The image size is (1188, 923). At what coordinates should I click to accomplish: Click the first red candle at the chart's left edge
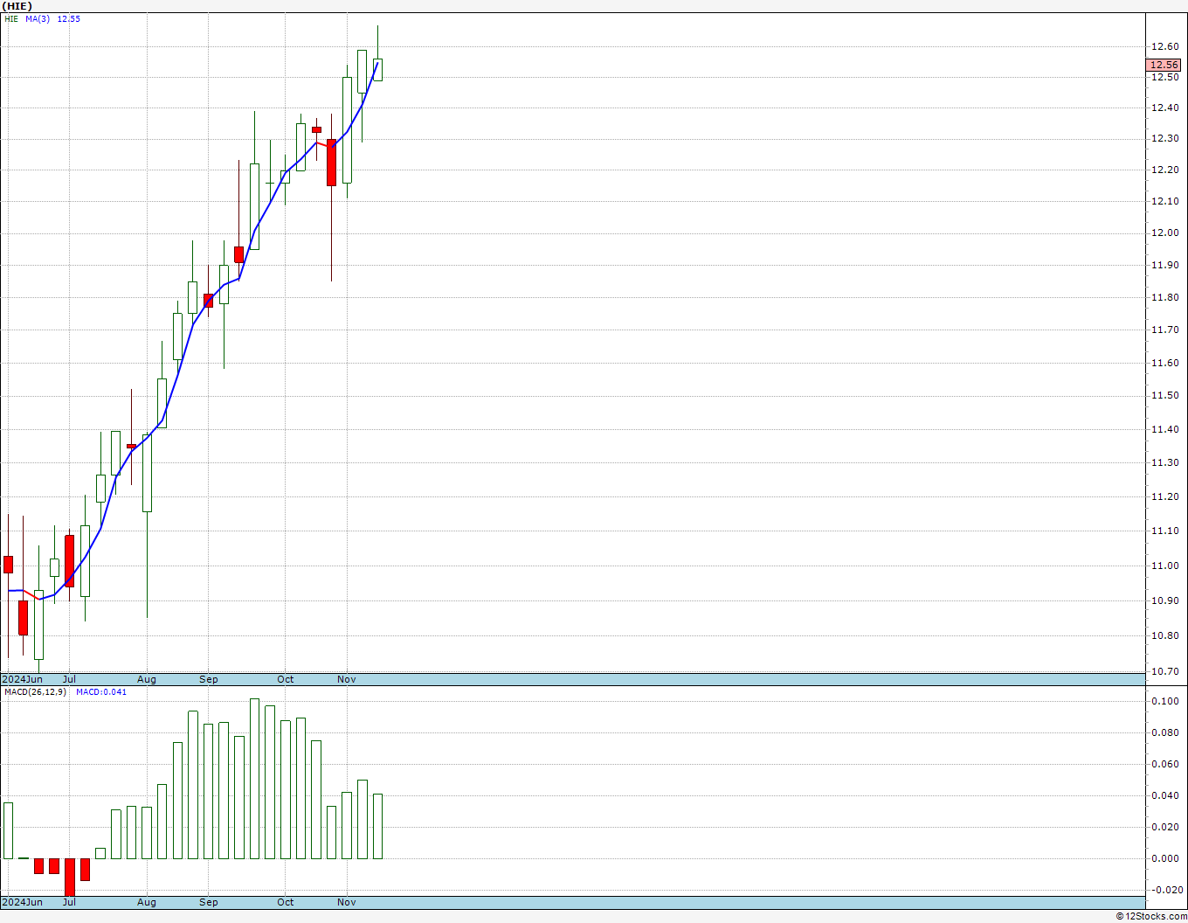(9, 564)
